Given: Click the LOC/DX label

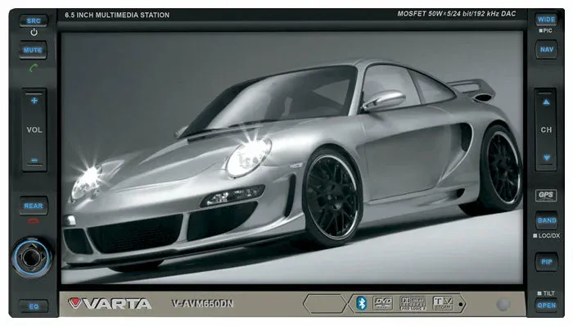Looking at the screenshot, I should (x=546, y=236).
